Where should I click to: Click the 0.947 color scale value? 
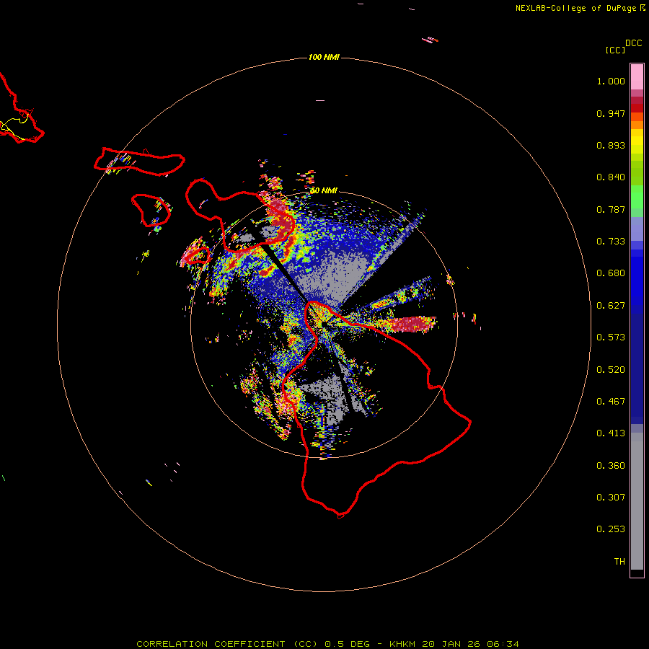611,113
